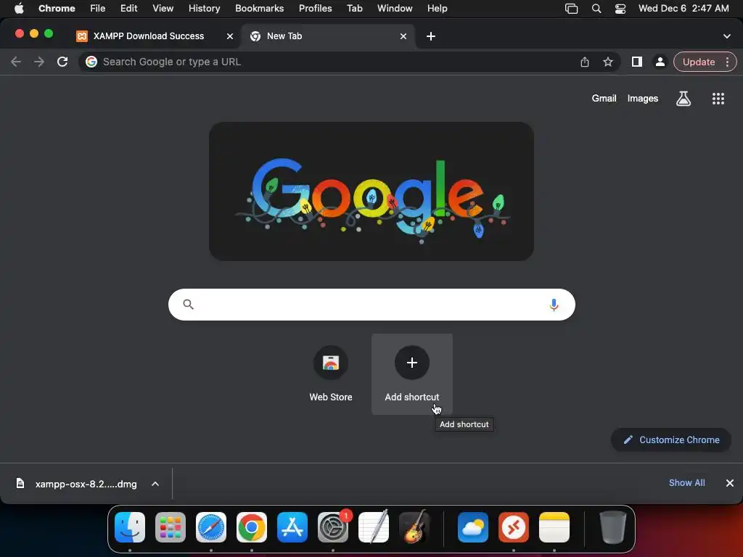743x557 pixels.
Task: Open System Settings in the Dock
Action: [x=333, y=527]
